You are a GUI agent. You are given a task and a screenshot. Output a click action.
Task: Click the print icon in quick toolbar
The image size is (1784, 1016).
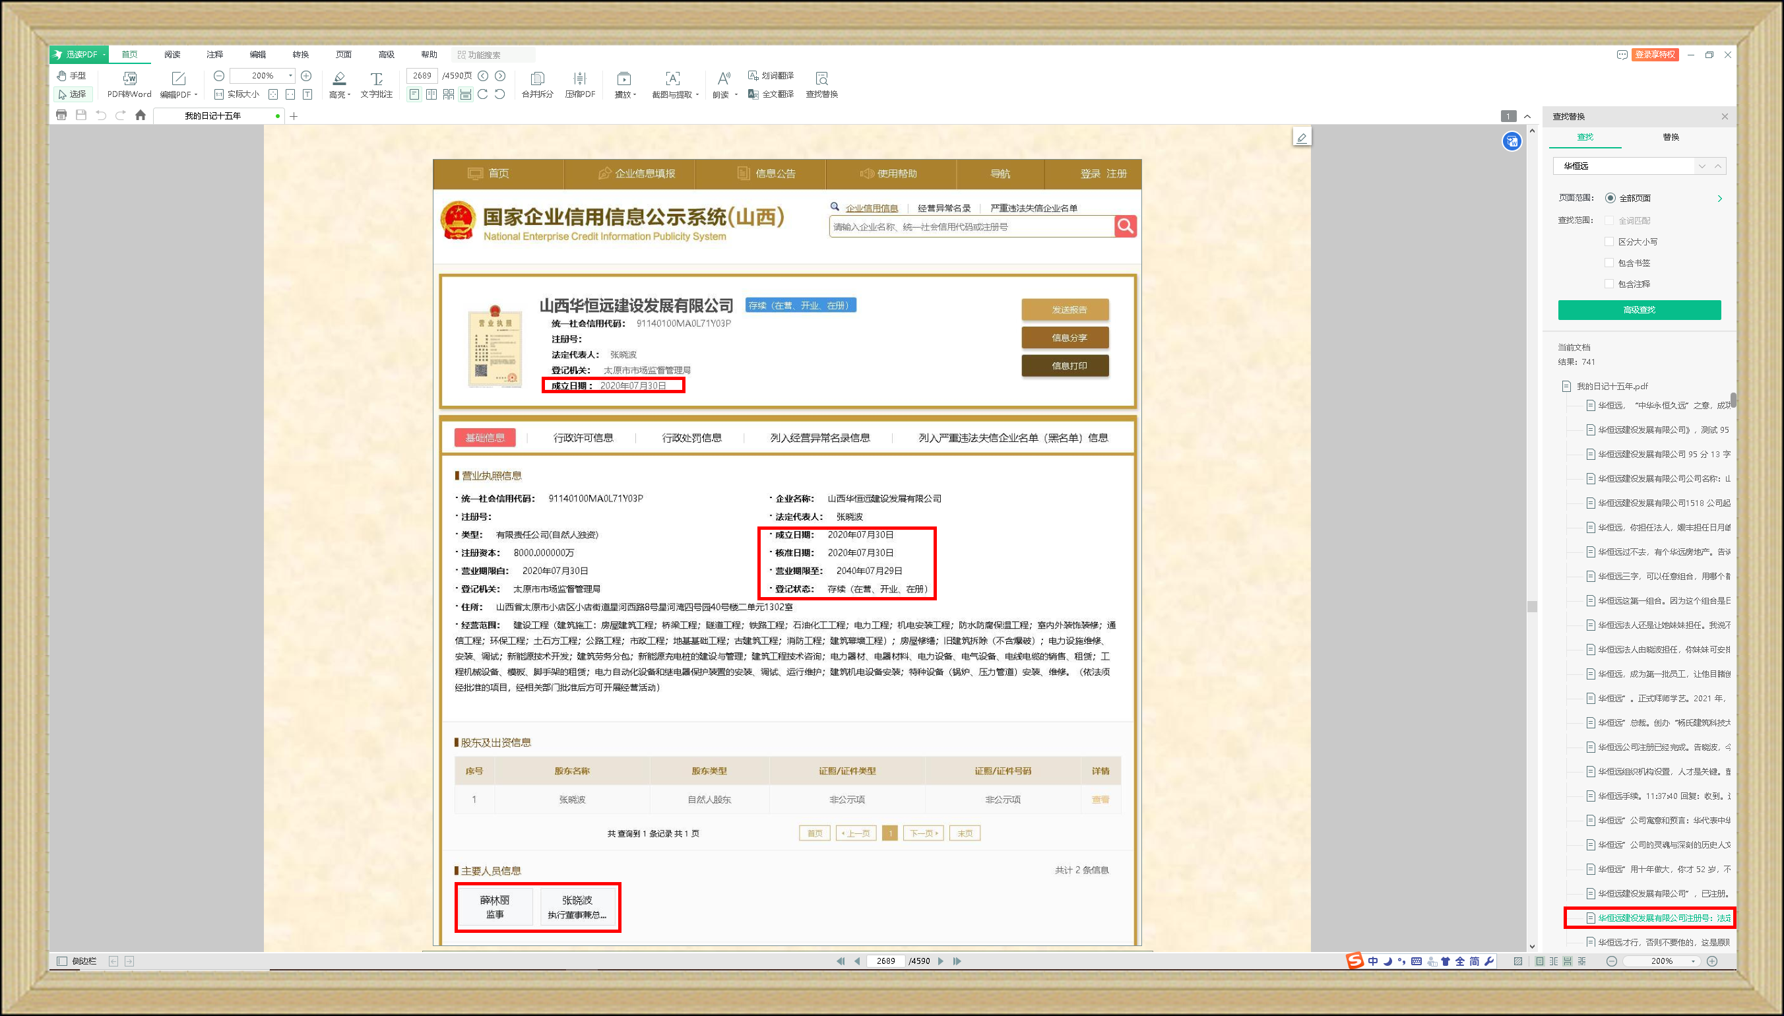point(61,115)
